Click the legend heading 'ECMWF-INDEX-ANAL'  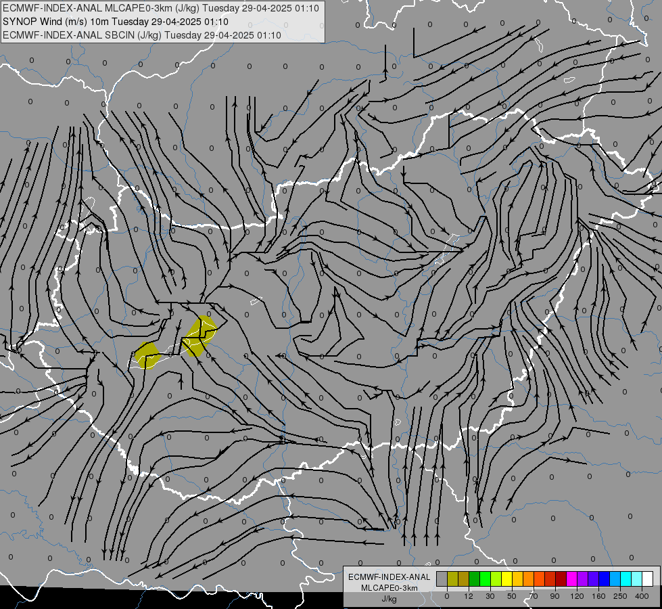click(x=389, y=577)
